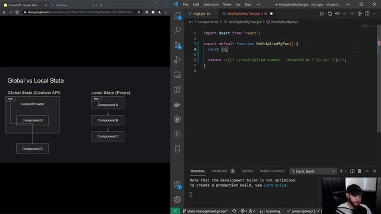Viewport: 381px width, 214px height.
Task: Click the MultipliedByTwo symbol breadcrumb
Action: click(285, 22)
